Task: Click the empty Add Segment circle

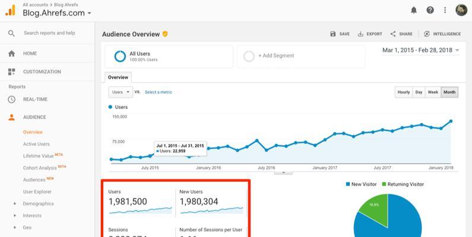Action: coord(249,56)
